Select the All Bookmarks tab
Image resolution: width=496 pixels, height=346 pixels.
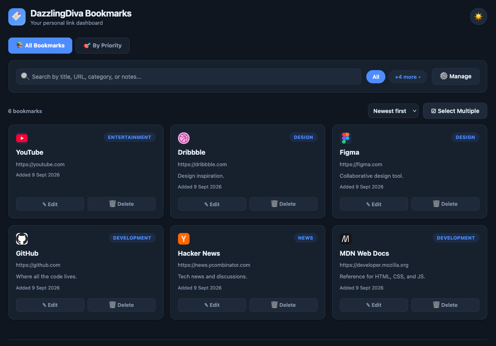coord(40,45)
